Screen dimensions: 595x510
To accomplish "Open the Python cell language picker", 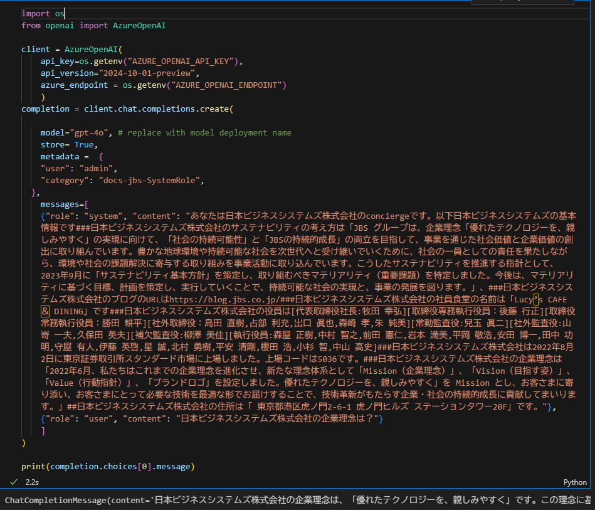I will pyautogui.click(x=575, y=482).
